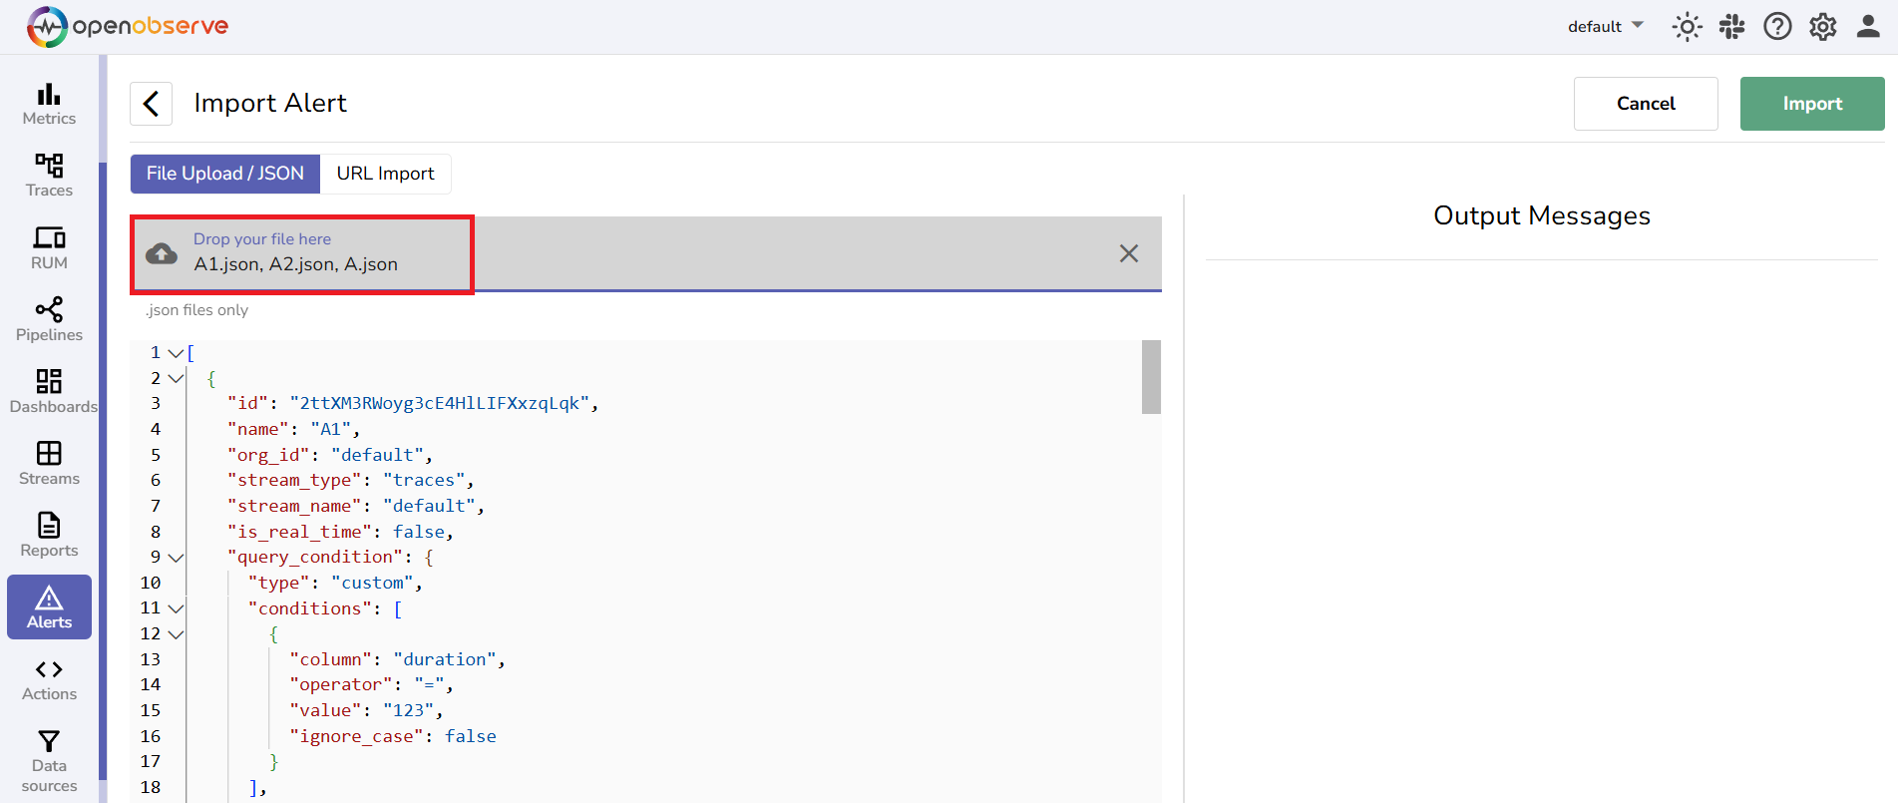
Task: Collapse the JSON array at line 1
Action: pyautogui.click(x=176, y=352)
